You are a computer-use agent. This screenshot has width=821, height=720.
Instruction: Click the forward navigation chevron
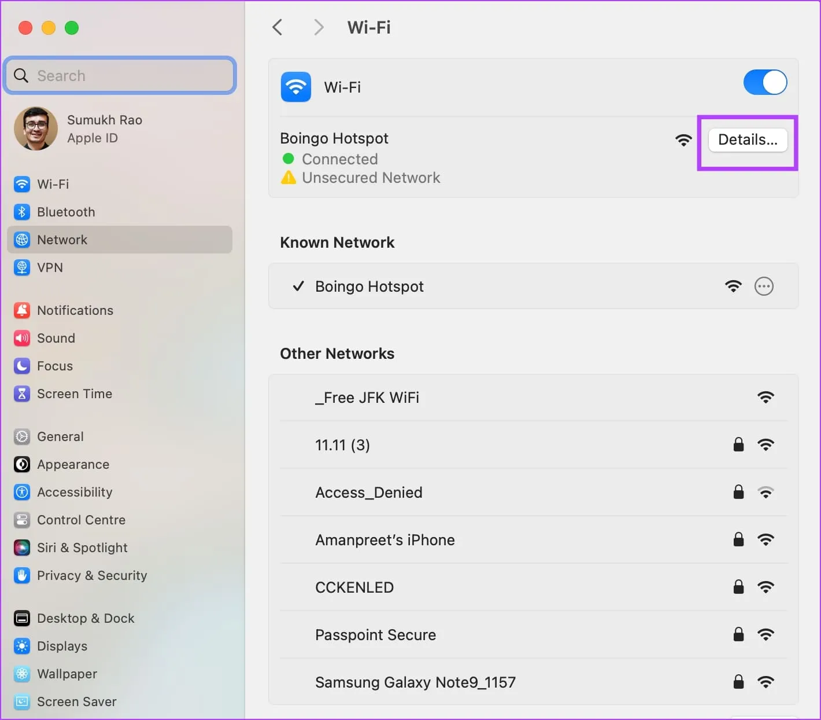tap(318, 27)
